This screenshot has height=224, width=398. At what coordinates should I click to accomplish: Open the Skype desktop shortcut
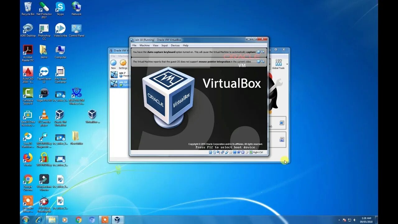pos(60,9)
